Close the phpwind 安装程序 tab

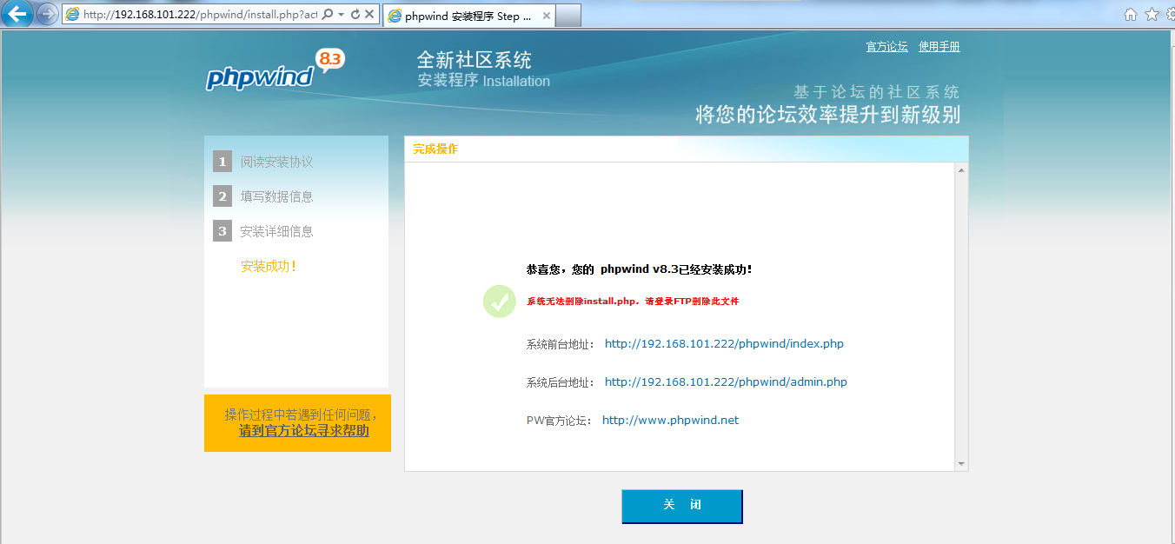(546, 16)
